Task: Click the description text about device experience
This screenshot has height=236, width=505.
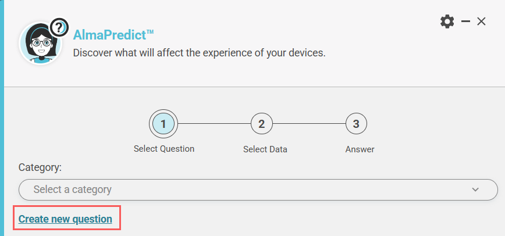Action: (x=199, y=53)
